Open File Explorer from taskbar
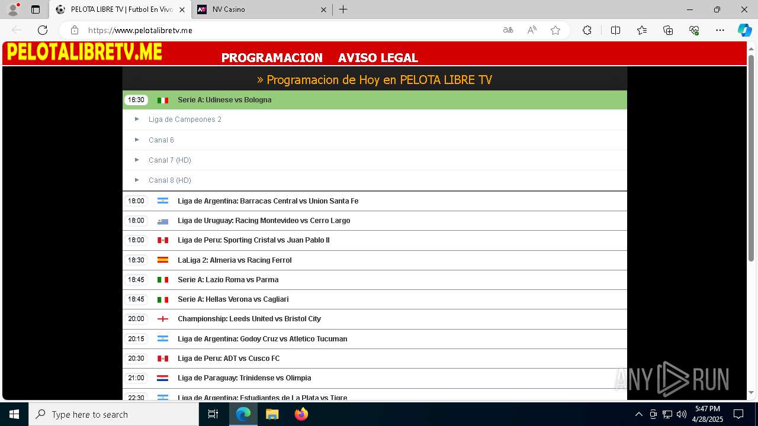758x426 pixels. coord(272,414)
